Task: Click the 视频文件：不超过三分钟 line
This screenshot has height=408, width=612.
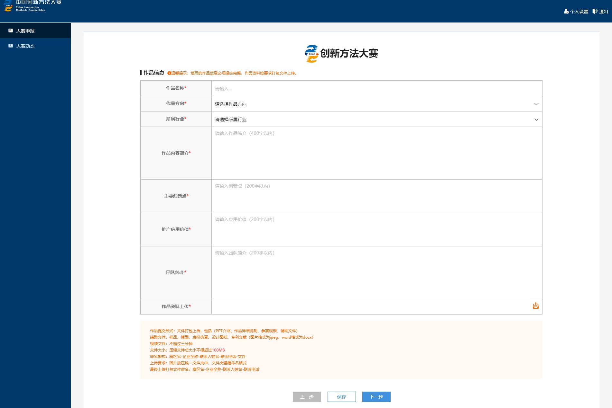Action: click(171, 343)
